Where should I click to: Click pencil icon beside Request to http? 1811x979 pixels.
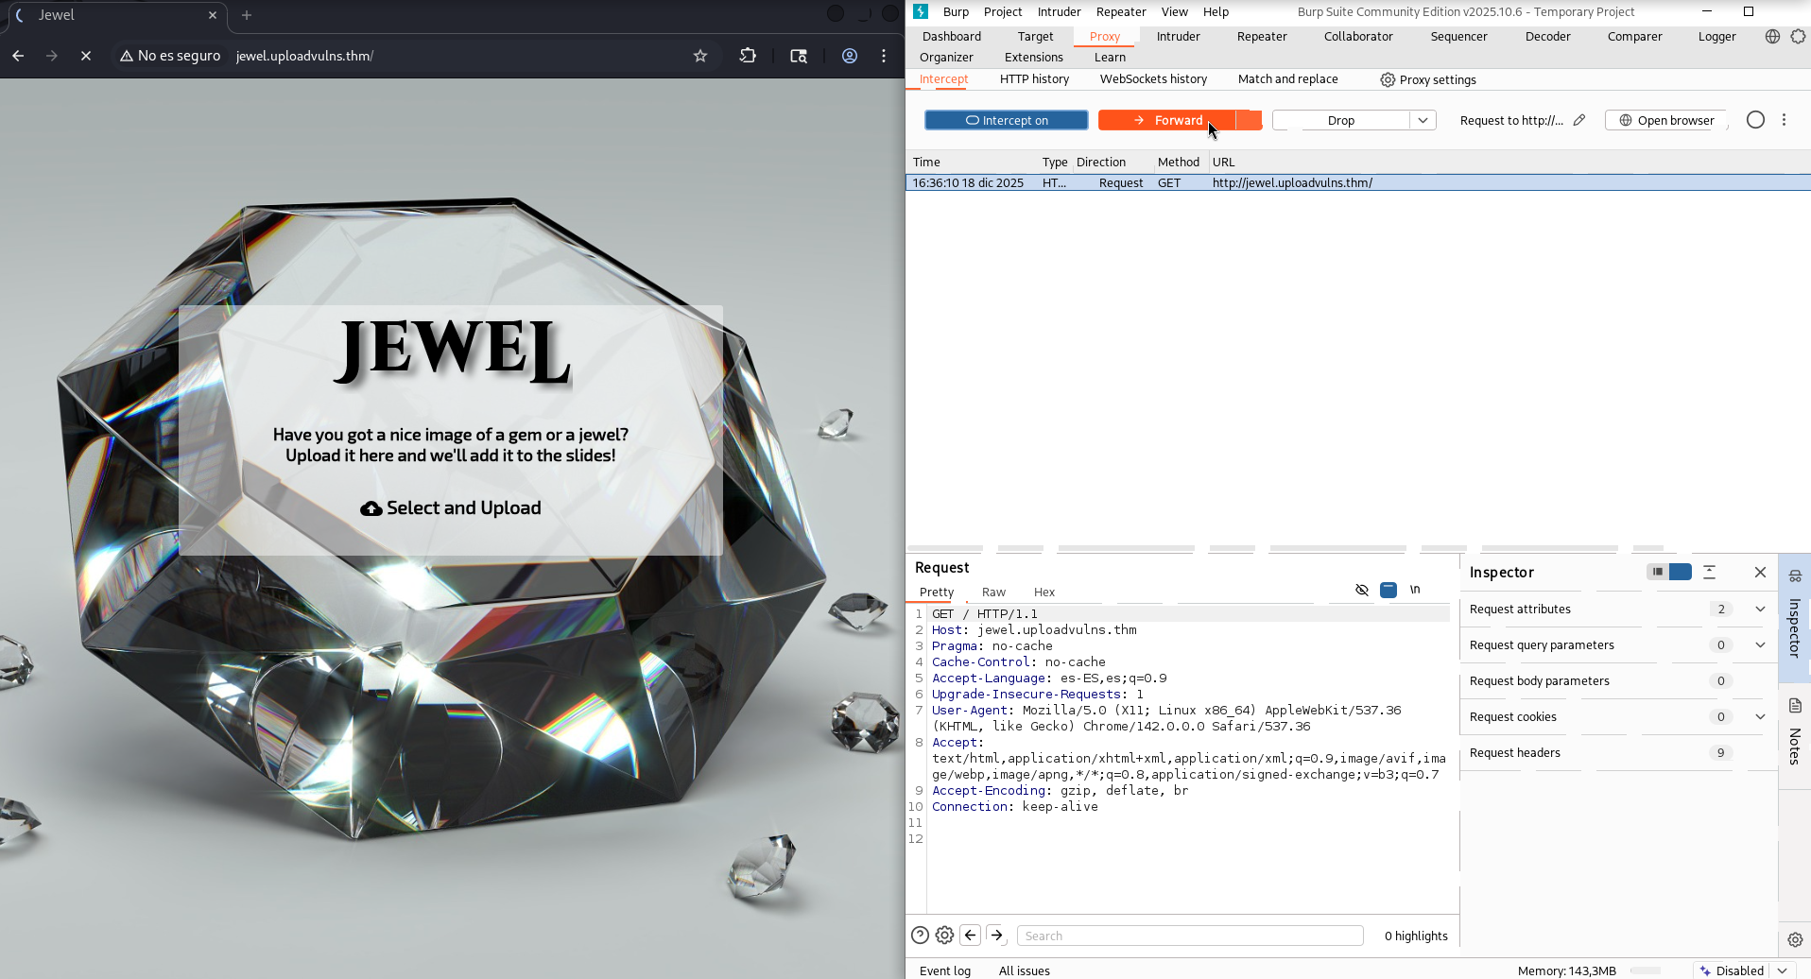coord(1579,120)
